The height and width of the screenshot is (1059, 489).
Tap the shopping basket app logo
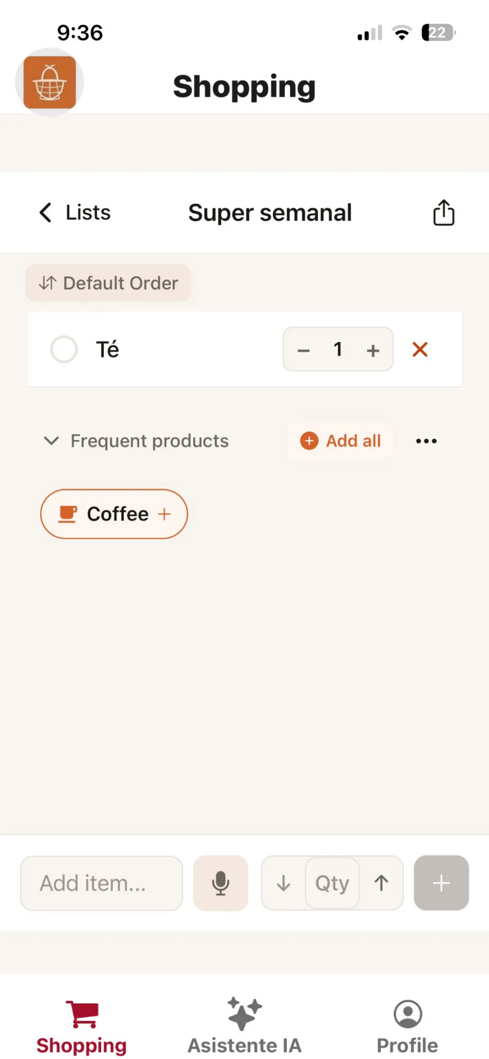pos(50,83)
